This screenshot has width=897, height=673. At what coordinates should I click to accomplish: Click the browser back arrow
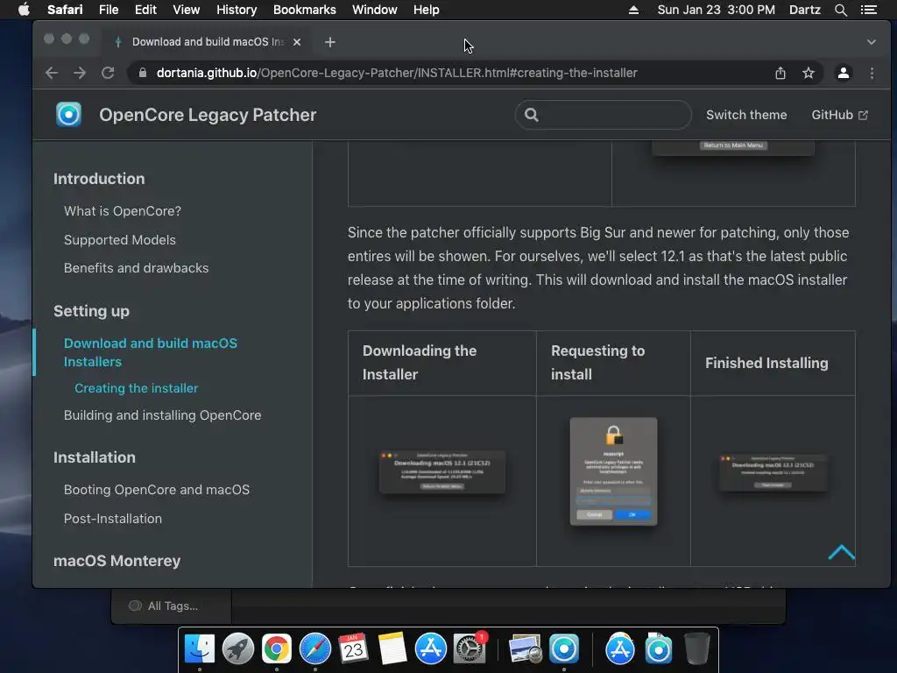click(x=52, y=73)
